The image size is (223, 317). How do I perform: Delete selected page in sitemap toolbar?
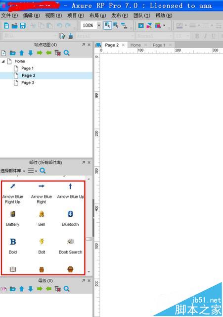(x=58, y=53)
